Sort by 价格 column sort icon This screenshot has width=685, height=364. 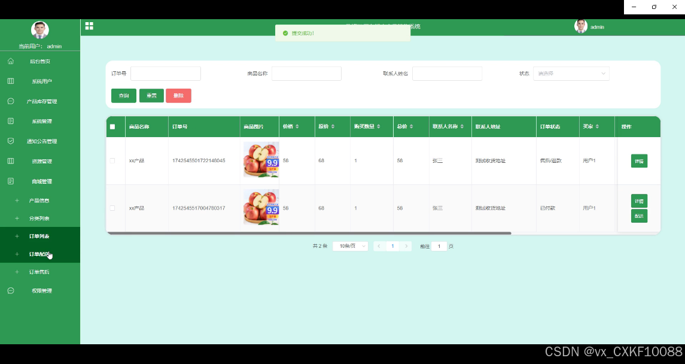[297, 126]
